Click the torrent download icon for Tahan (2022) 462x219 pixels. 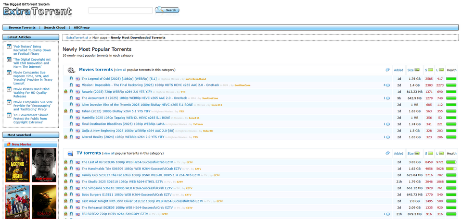tap(66, 111)
